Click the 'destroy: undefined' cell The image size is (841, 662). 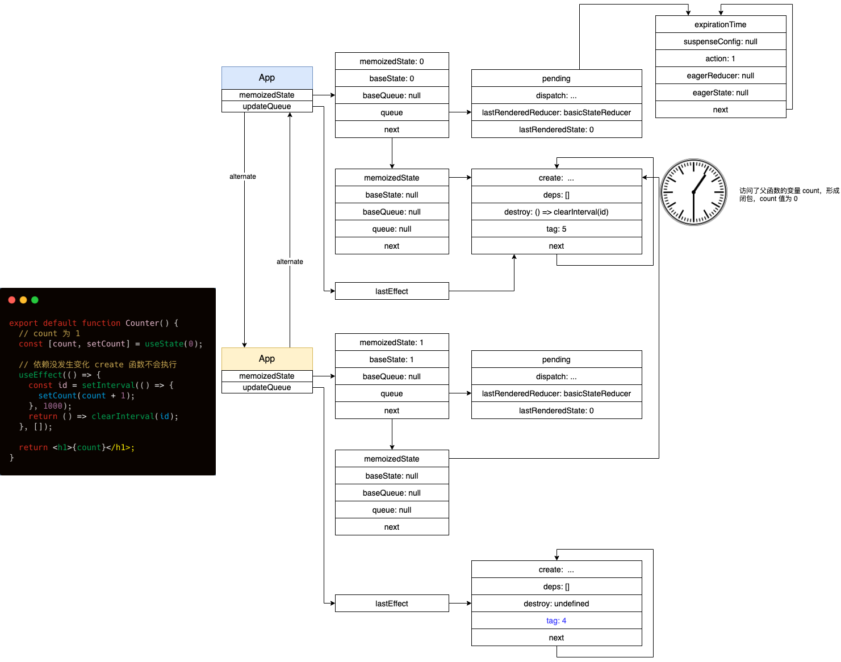557,604
